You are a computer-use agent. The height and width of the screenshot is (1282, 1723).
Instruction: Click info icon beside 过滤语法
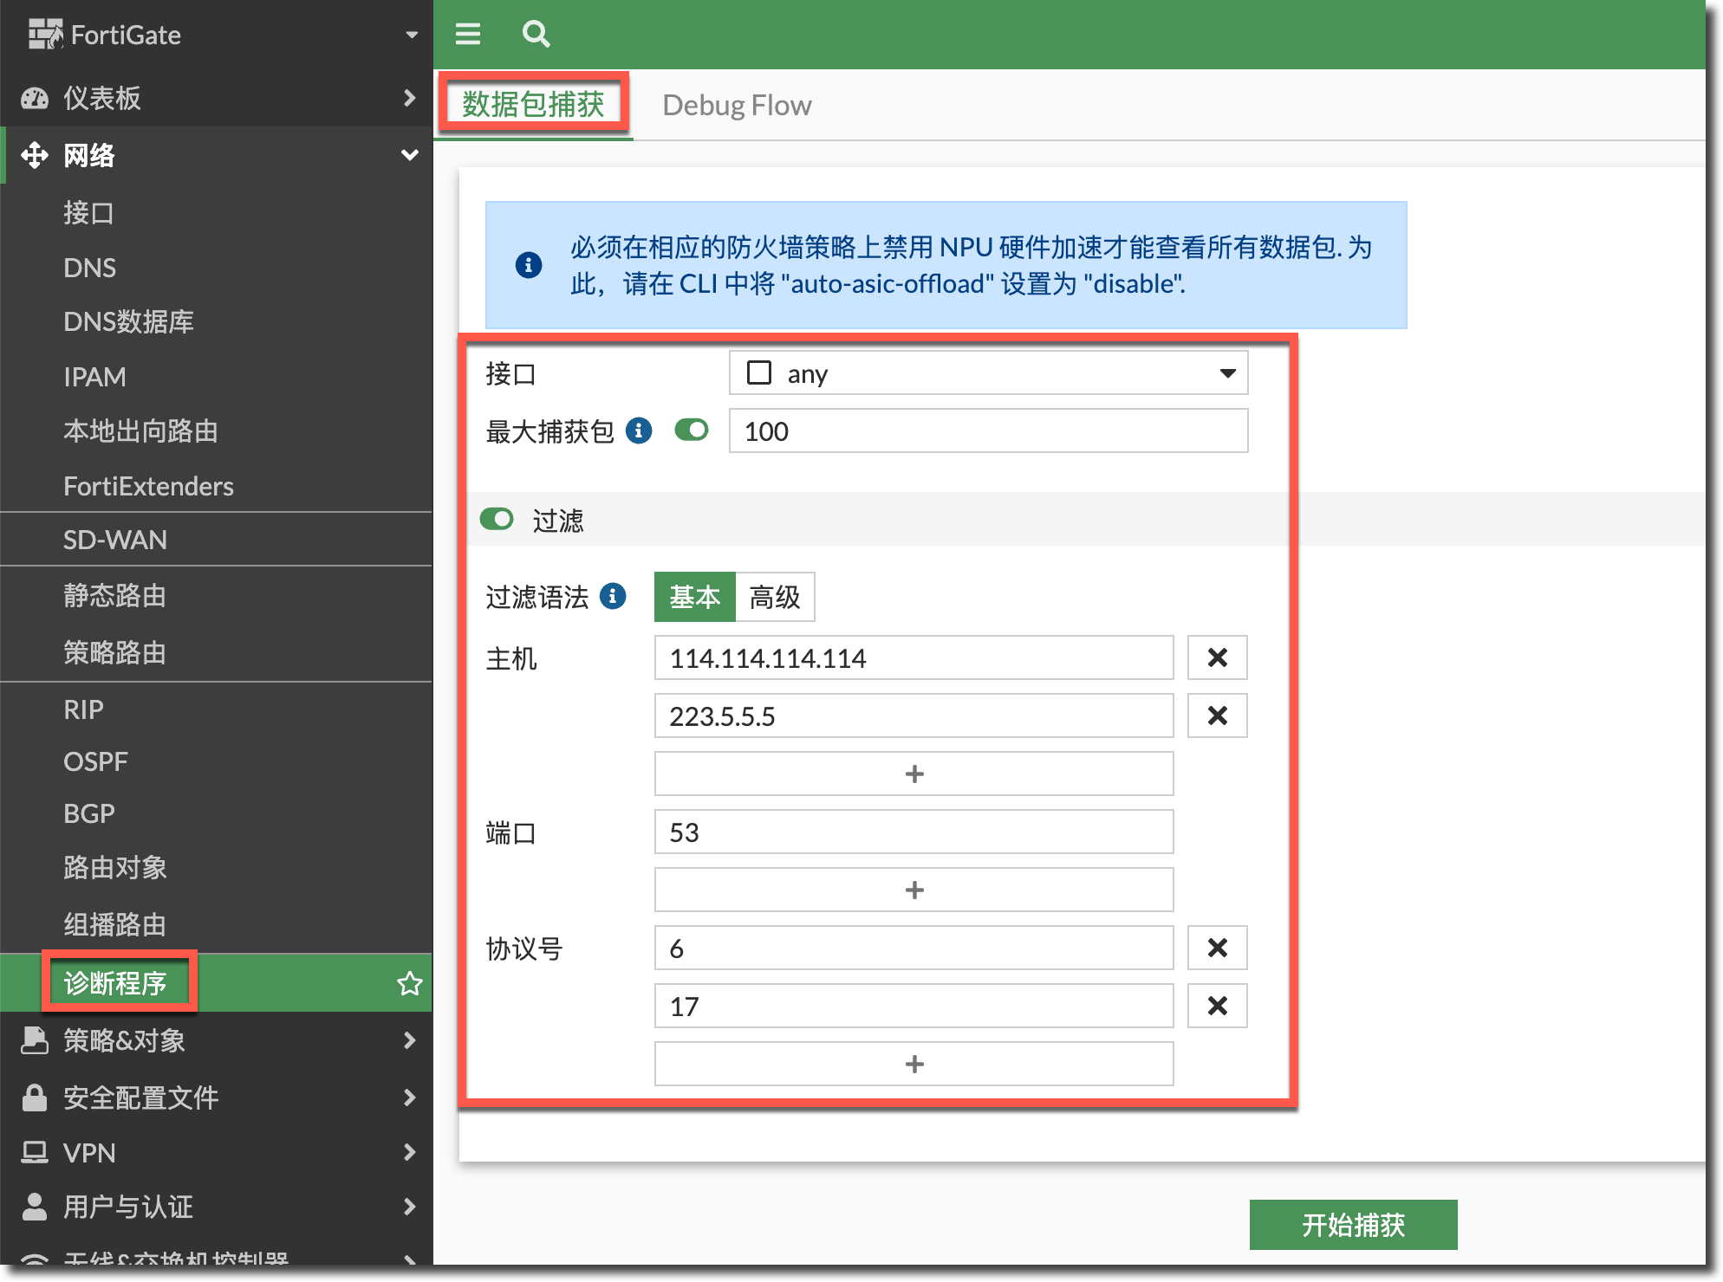click(x=613, y=596)
